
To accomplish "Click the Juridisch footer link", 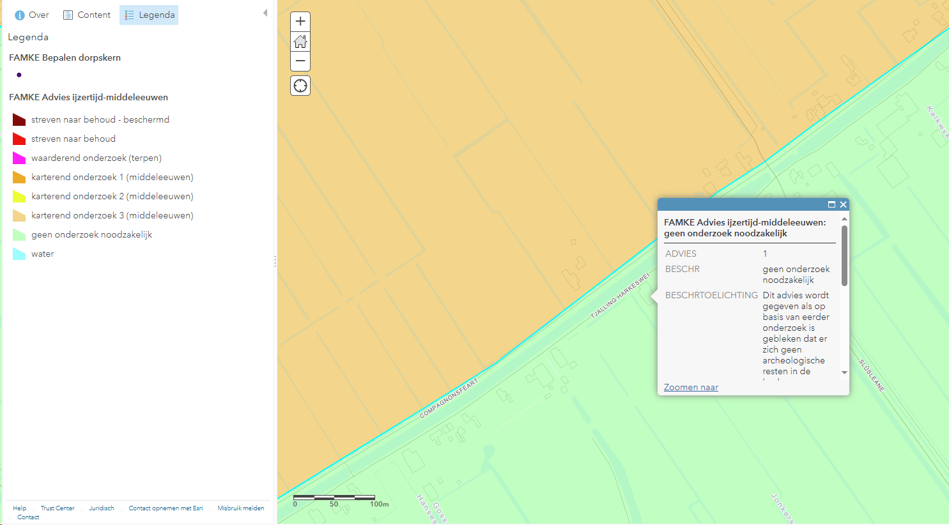I will (x=102, y=508).
